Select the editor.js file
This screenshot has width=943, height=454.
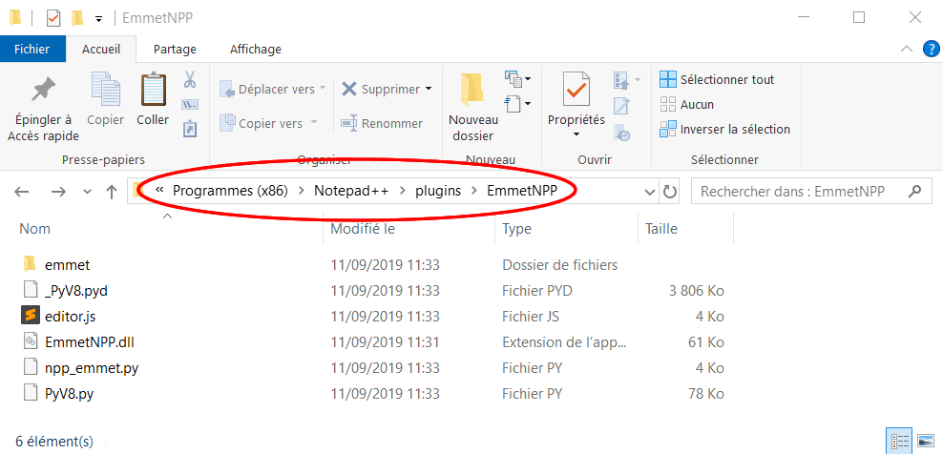[x=70, y=317]
